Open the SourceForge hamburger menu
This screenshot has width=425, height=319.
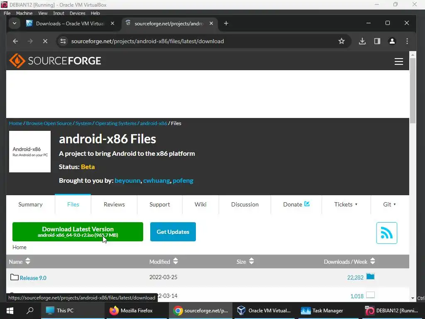pos(398,61)
